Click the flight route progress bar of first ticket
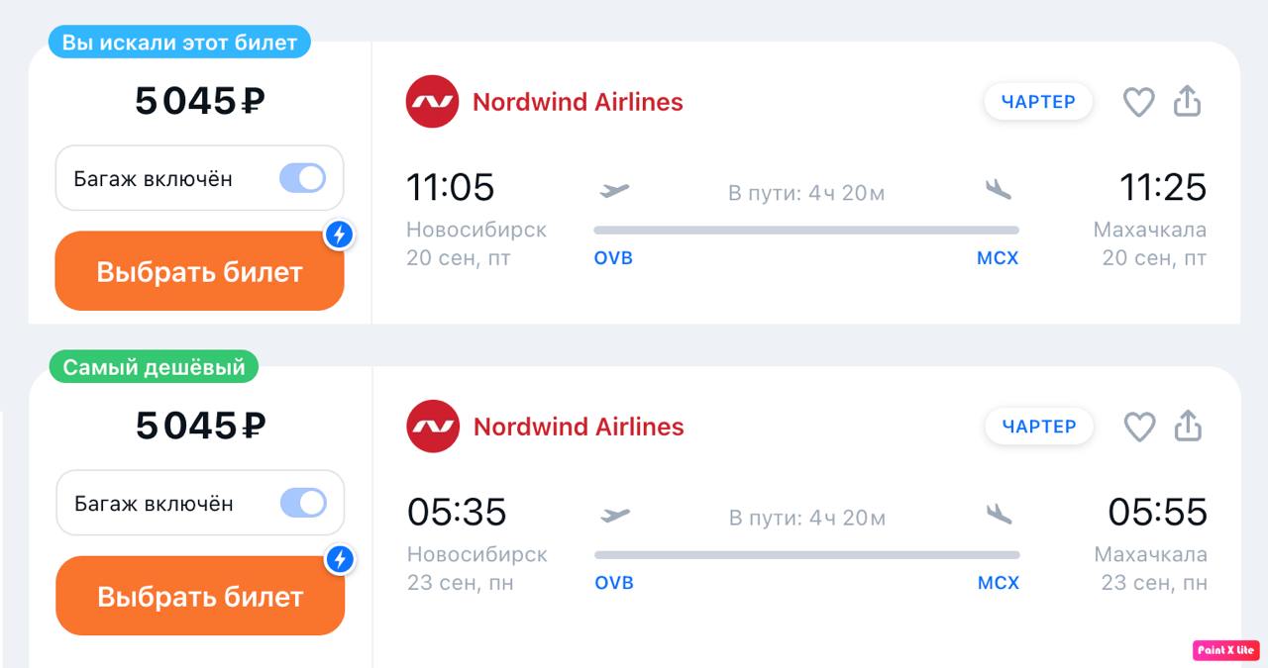The image size is (1268, 668). 805,231
